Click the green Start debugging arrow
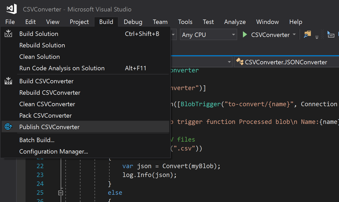Screen dimensions: 339x202 (245, 35)
